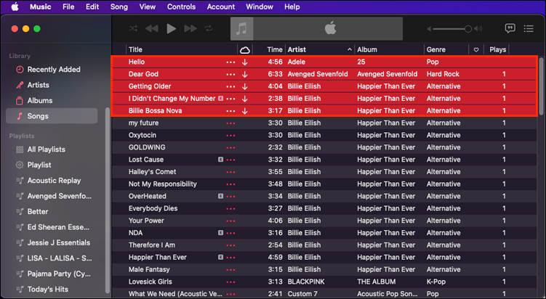Screen dimensions: 546x299
Task: Open more options for Therefore I Am
Action: point(230,245)
